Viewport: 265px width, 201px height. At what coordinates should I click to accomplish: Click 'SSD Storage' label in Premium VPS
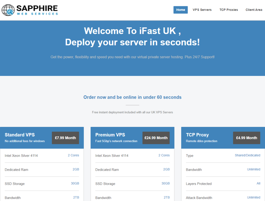point(105,184)
